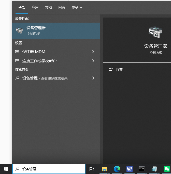Click the large 设备管理器 icon in the preview pane
This screenshot has height=174, width=171.
pos(155,32)
